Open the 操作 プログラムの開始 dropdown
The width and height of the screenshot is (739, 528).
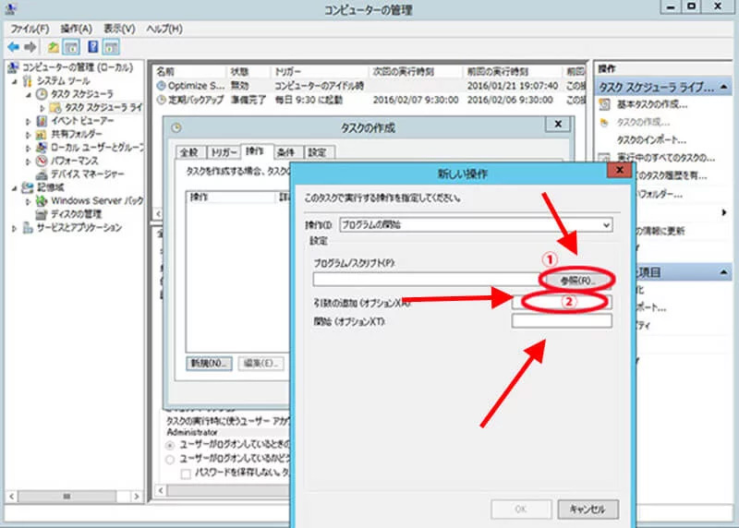(x=475, y=224)
